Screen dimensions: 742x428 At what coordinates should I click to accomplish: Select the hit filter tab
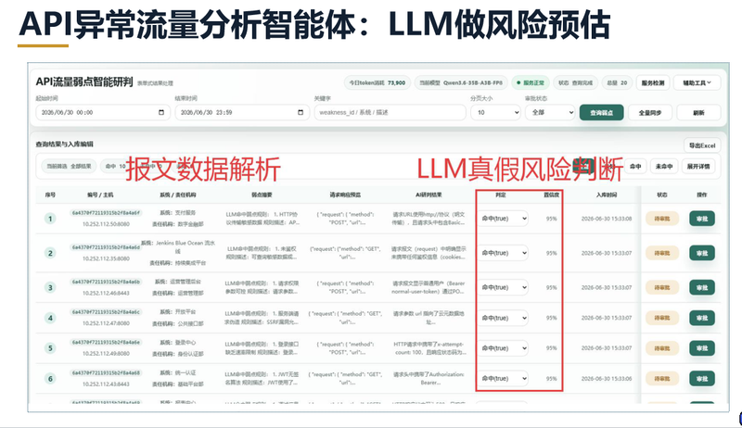point(635,166)
